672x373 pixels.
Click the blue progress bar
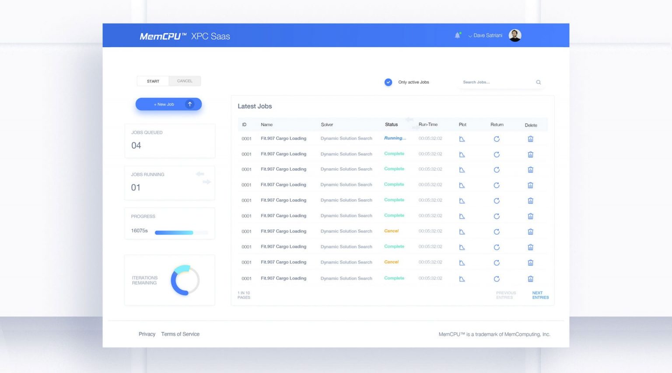174,232
